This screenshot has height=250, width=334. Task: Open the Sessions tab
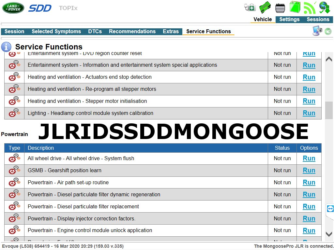tap(318, 19)
